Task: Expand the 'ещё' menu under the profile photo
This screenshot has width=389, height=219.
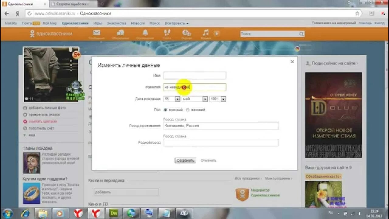Action: point(29,135)
